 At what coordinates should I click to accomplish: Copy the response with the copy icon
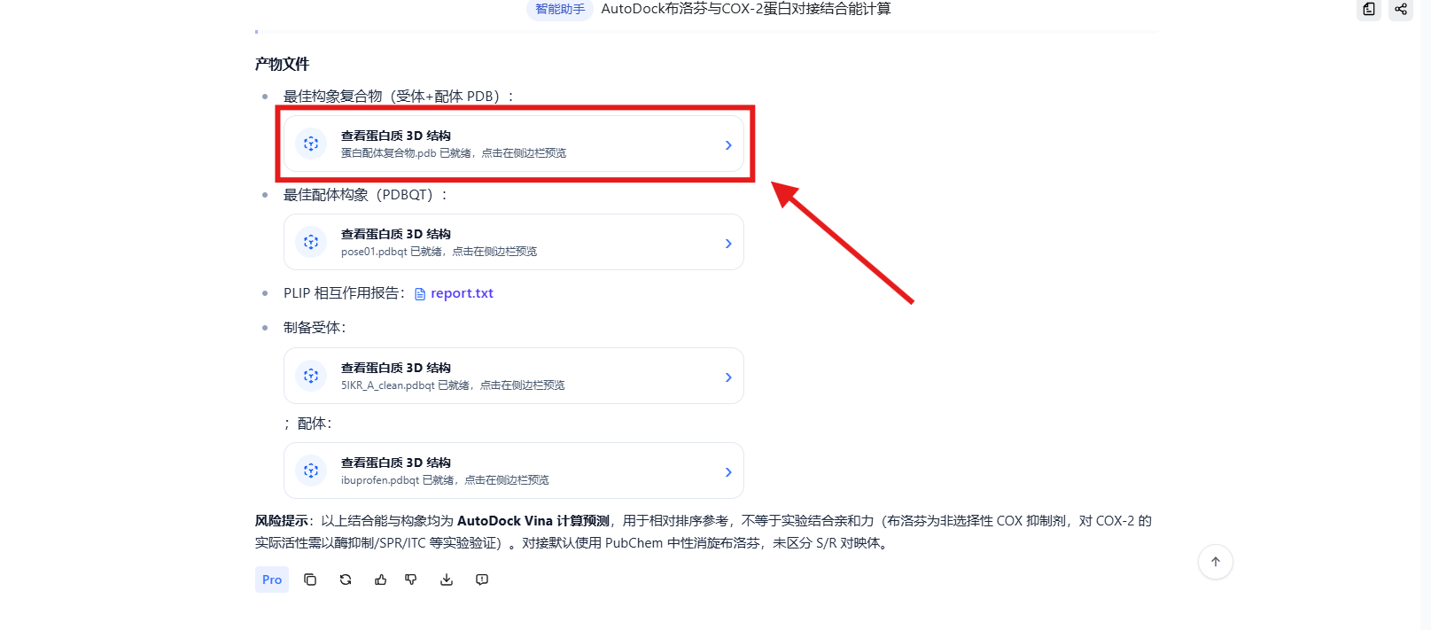coord(310,579)
